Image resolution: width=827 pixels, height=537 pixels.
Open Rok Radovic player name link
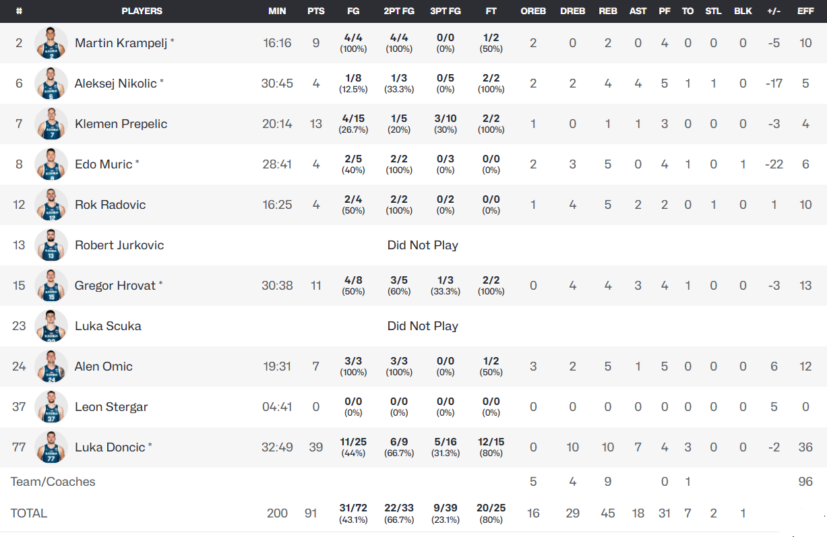[x=110, y=205]
